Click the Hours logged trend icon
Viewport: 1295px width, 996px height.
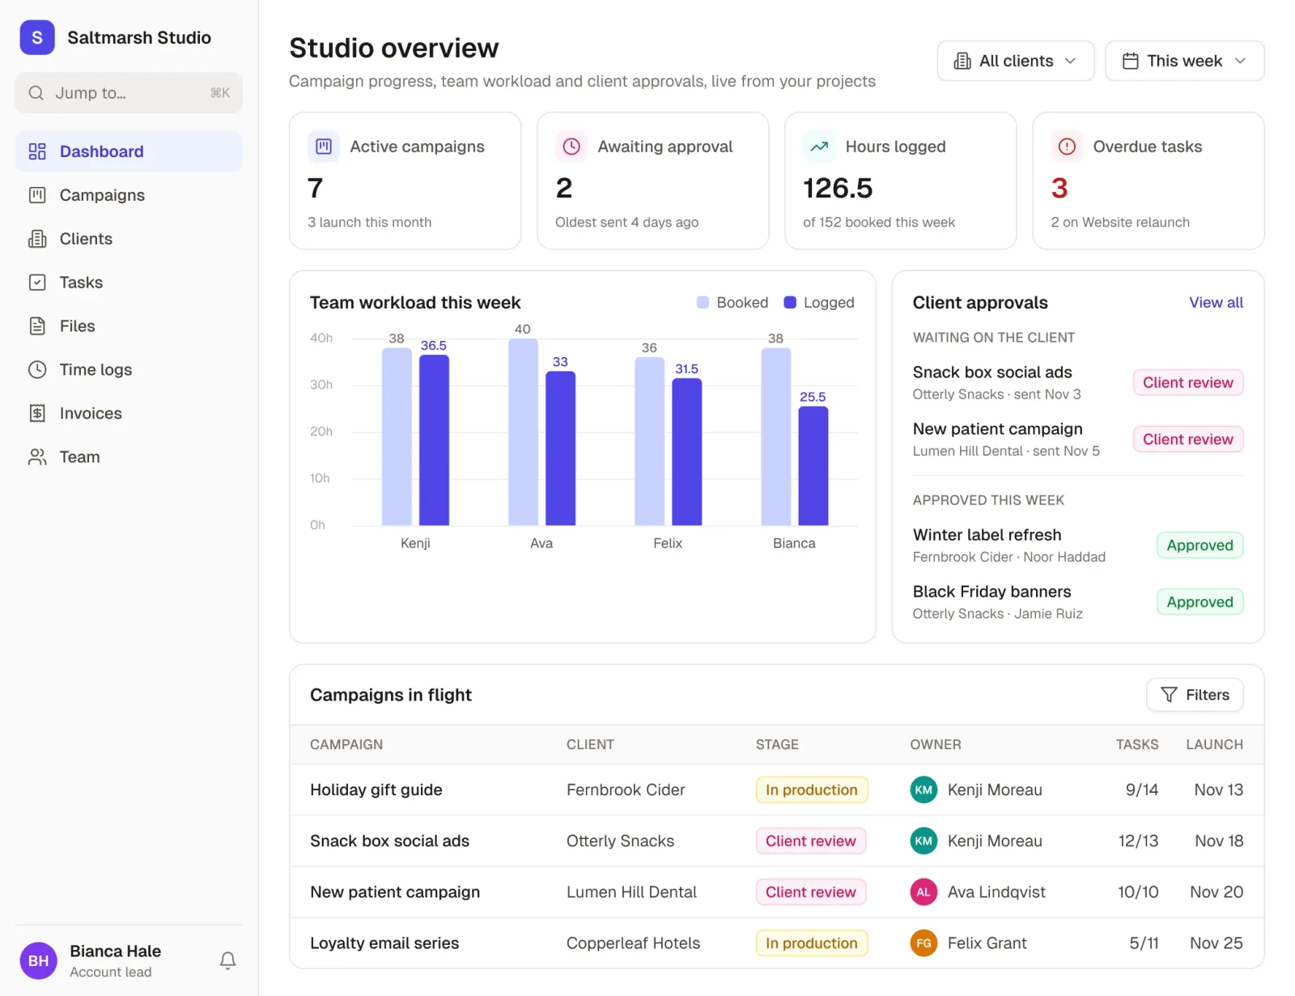click(819, 147)
